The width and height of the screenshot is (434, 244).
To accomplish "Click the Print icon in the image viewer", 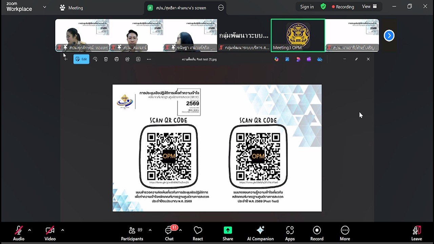I will pyautogui.click(x=117, y=59).
